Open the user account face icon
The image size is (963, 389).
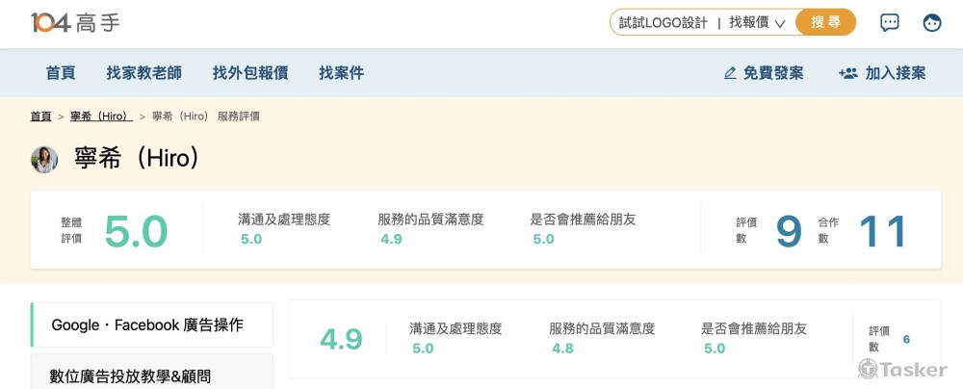point(931,23)
